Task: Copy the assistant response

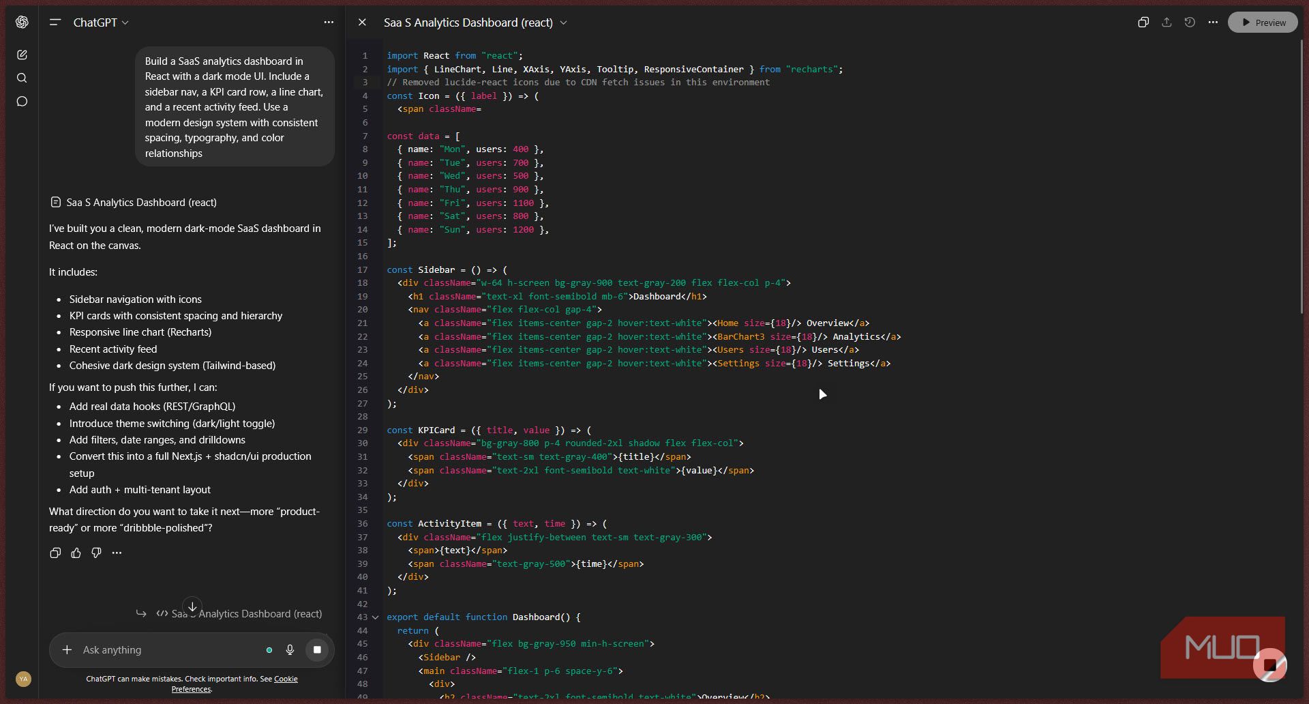Action: click(55, 553)
